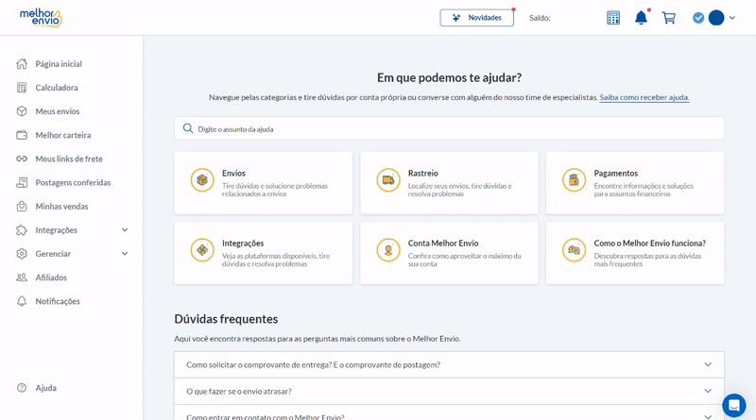Viewport: 756px width, 420px height.
Task: Click the chat icon on Como funciona card
Action: [575, 250]
